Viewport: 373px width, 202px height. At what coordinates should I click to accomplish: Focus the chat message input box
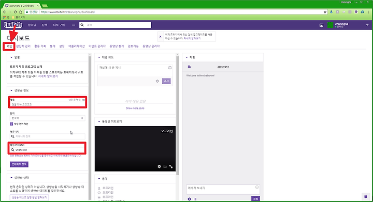(223, 190)
